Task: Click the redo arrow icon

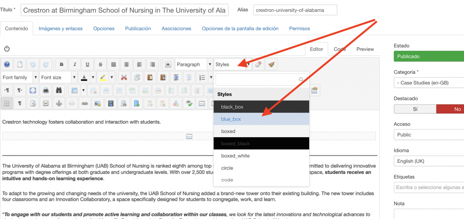Action: (x=46, y=64)
